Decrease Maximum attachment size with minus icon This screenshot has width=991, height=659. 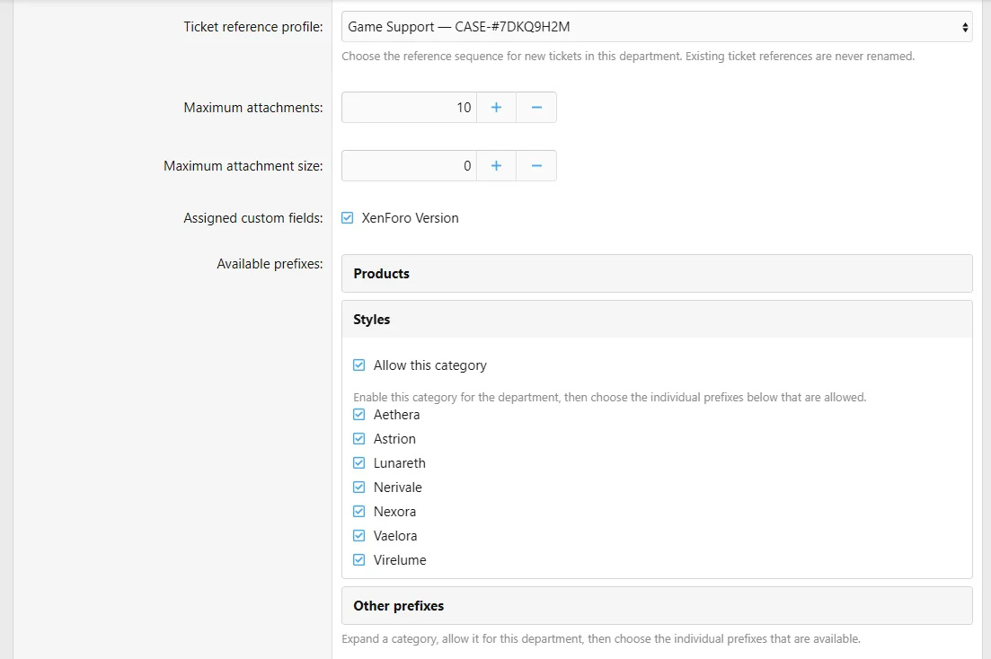(x=536, y=165)
